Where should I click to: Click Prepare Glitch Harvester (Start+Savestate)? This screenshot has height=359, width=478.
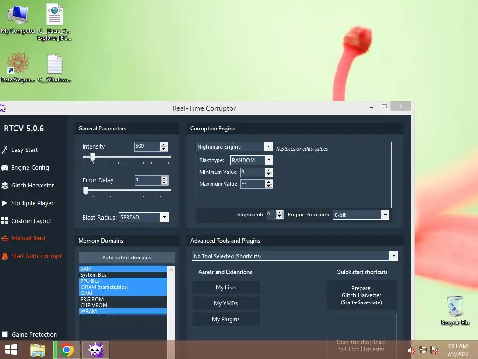[362, 295]
